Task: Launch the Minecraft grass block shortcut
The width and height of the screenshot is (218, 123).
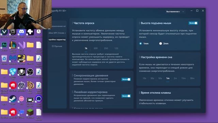Action: (30, 112)
